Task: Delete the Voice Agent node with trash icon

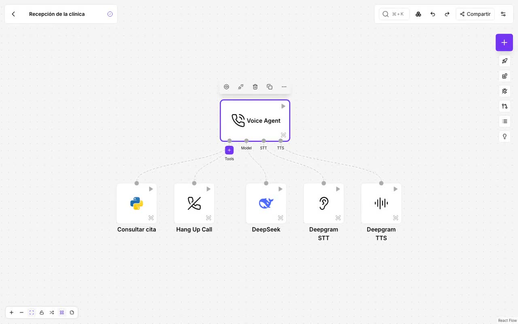Action: click(255, 87)
